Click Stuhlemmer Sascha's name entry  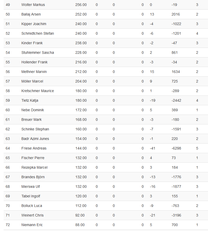[x=38, y=53]
